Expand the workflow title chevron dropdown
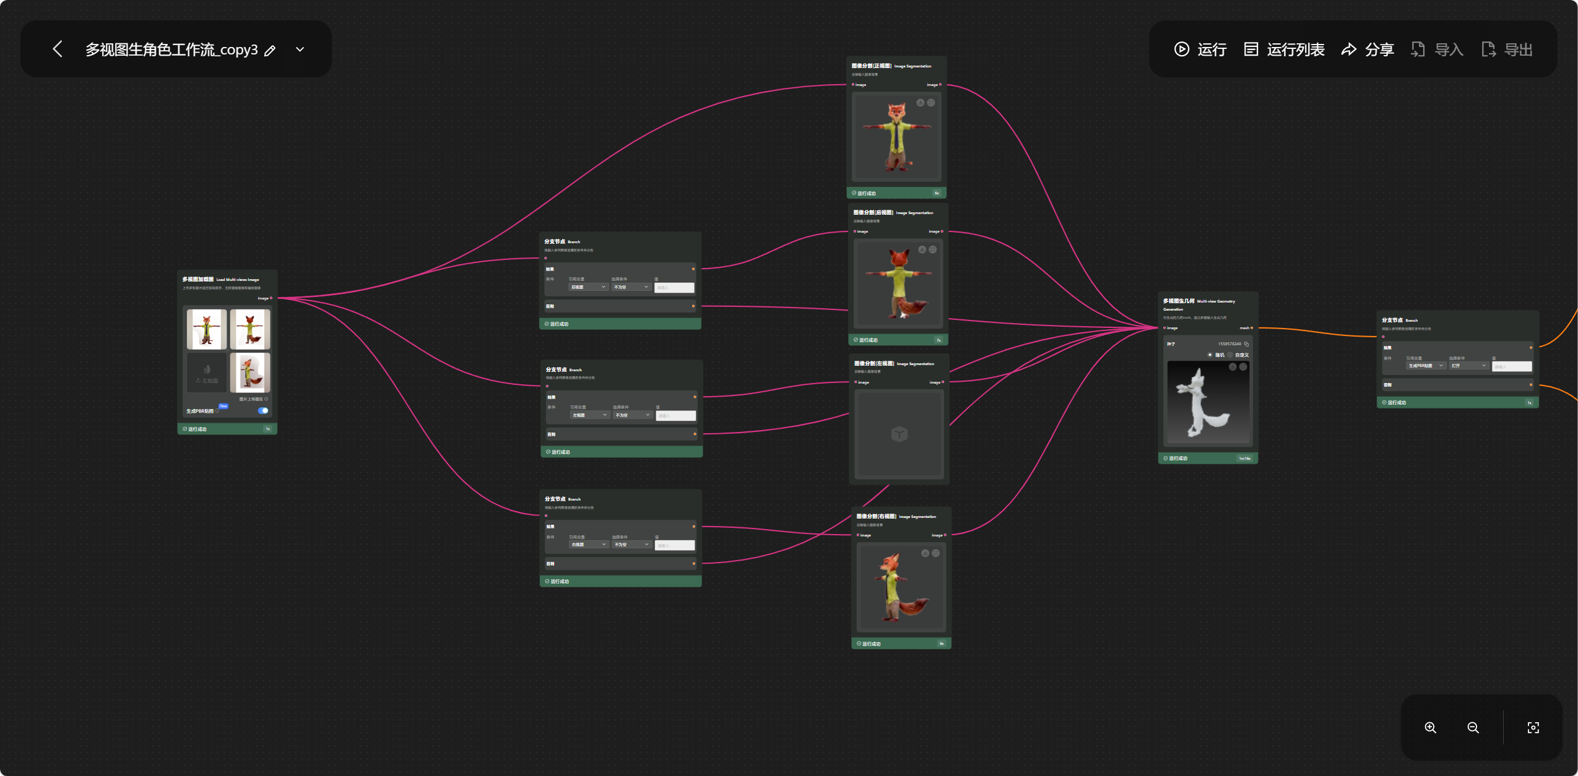Screen dimensions: 1578x776 (300, 49)
